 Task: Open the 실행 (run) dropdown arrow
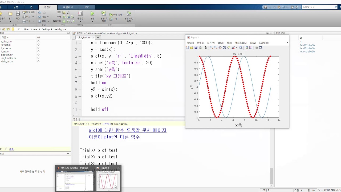point(92,21)
